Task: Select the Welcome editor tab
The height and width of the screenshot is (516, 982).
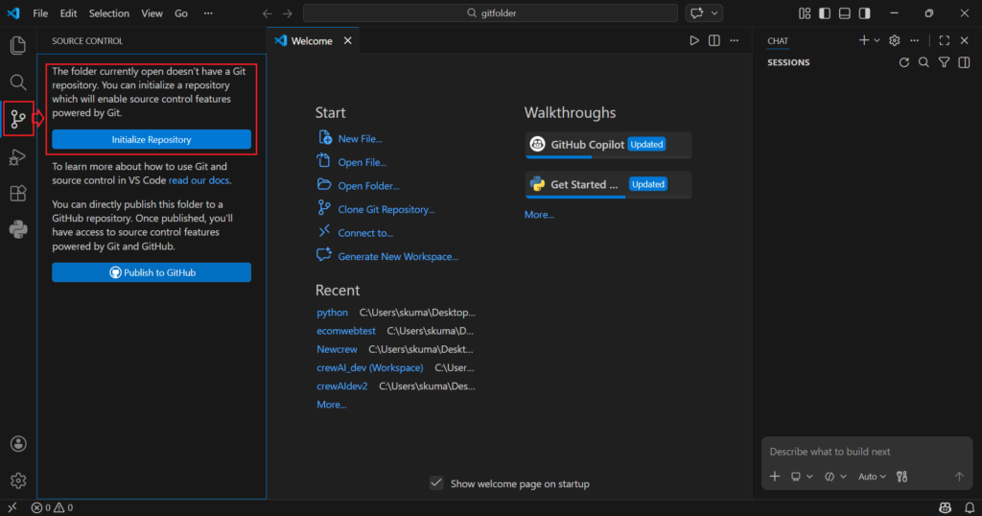Action: [x=311, y=41]
